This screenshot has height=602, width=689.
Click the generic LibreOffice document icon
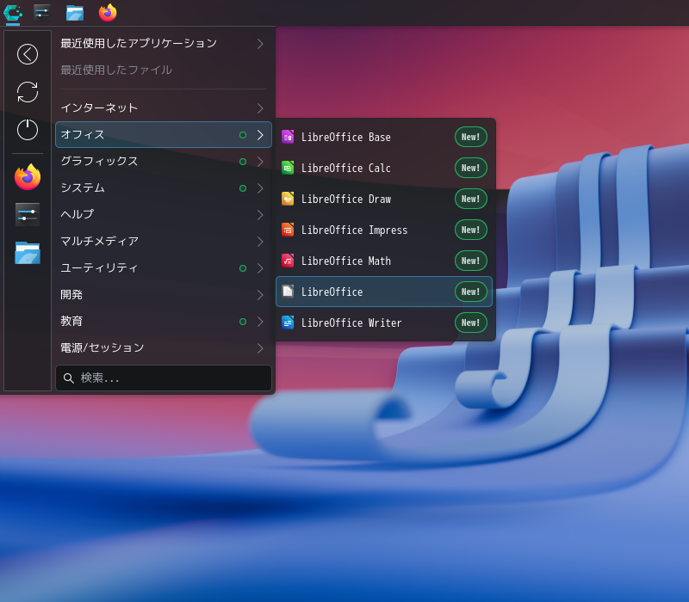pyautogui.click(x=288, y=292)
